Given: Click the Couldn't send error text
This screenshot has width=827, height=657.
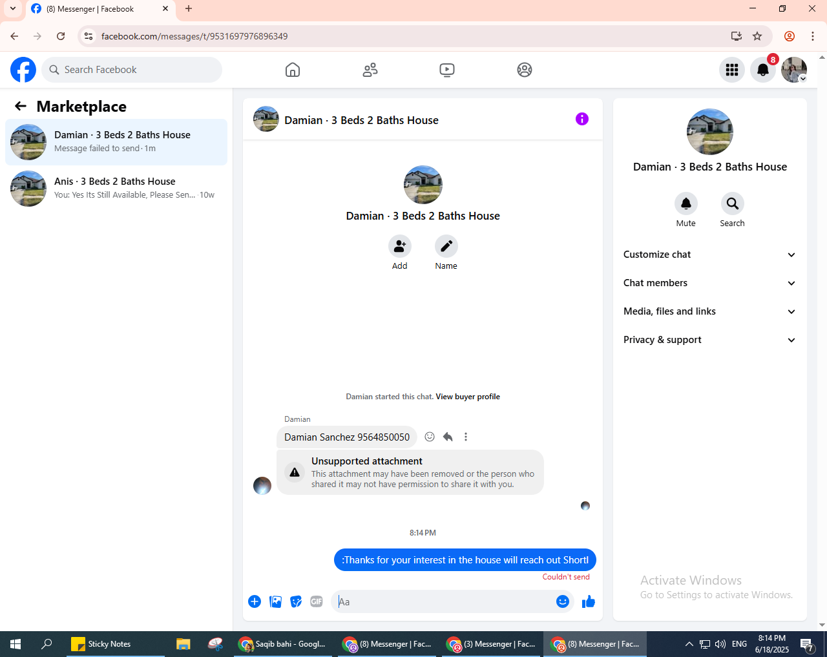Looking at the screenshot, I should pos(566,577).
